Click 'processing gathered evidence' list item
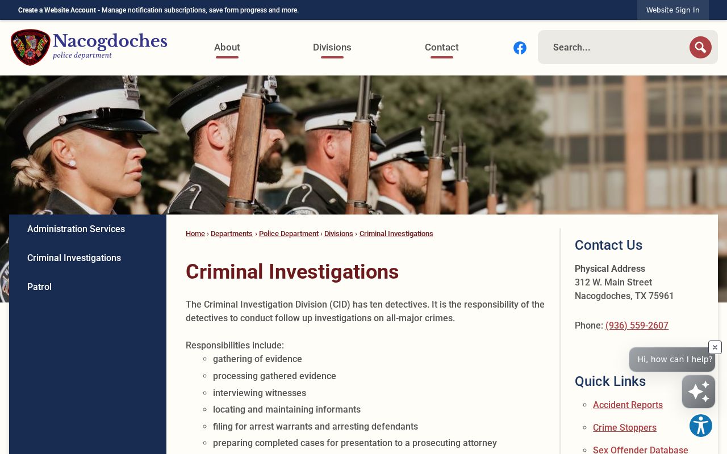Screen dimensions: 727x454 click(274, 376)
